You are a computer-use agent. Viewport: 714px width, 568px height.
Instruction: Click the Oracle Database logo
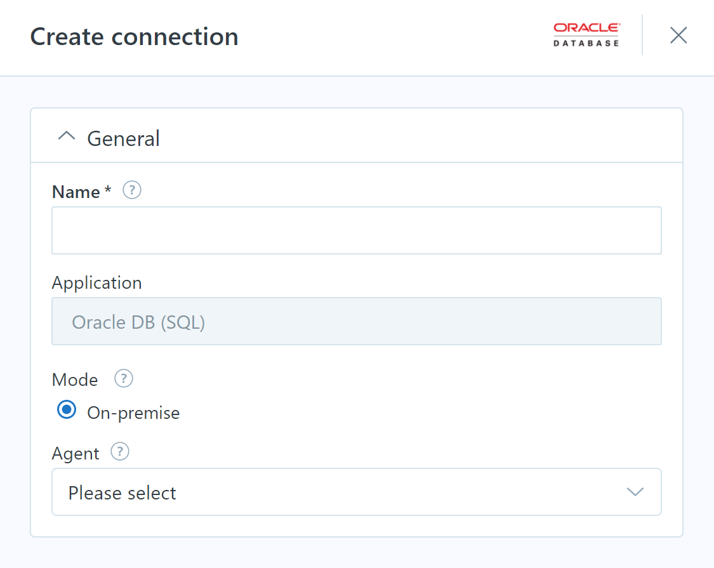(x=585, y=35)
